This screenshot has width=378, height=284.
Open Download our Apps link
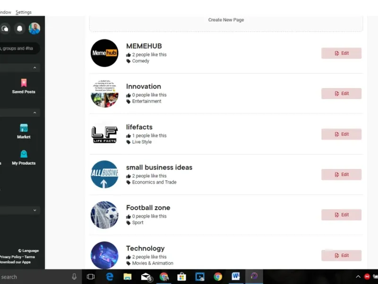pyautogui.click(x=15, y=262)
